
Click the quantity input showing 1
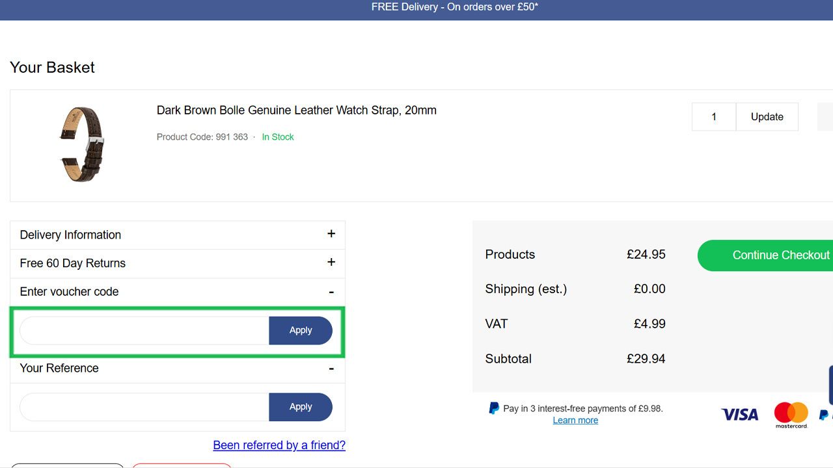pyautogui.click(x=714, y=116)
